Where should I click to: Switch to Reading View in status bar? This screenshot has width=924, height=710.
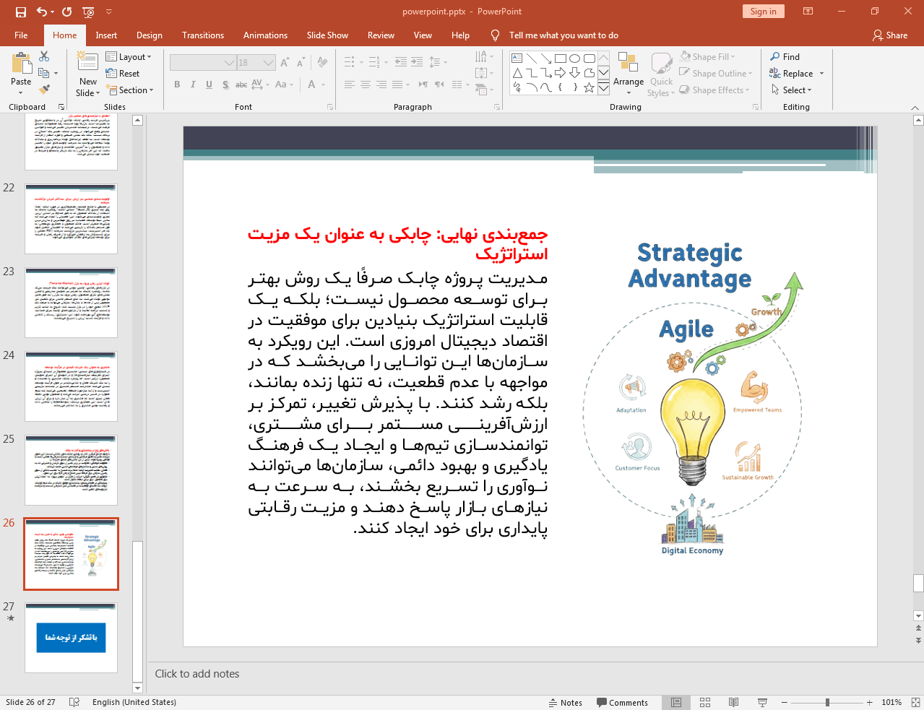(733, 702)
